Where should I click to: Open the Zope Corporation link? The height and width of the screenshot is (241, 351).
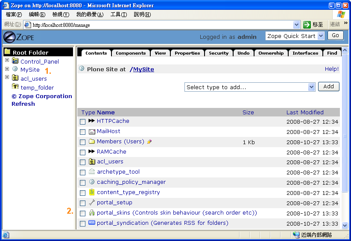[42, 96]
